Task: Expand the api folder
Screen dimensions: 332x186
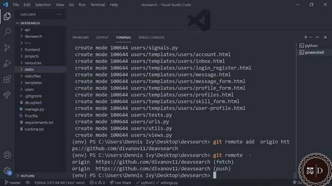Action: point(40,30)
